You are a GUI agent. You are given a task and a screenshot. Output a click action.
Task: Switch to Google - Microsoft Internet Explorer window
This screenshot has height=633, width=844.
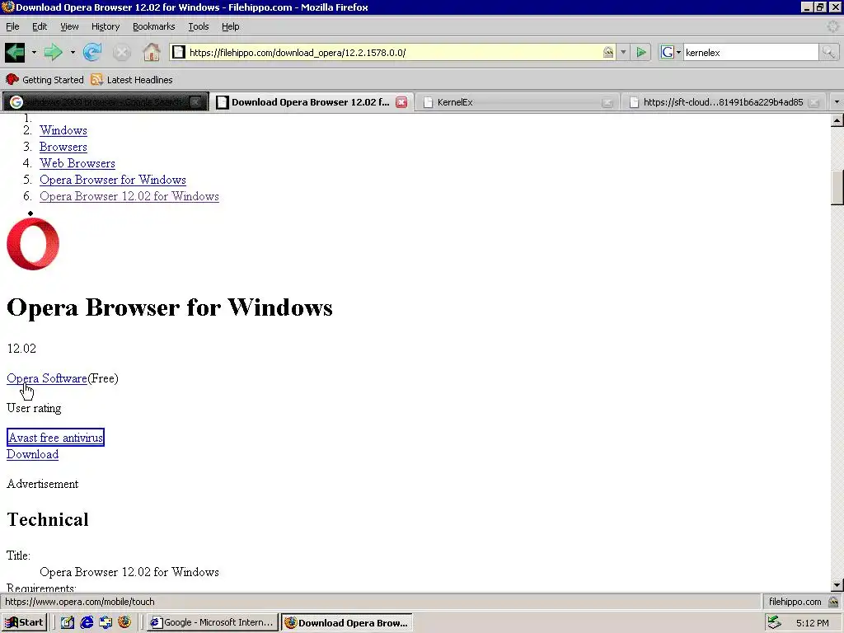212,623
